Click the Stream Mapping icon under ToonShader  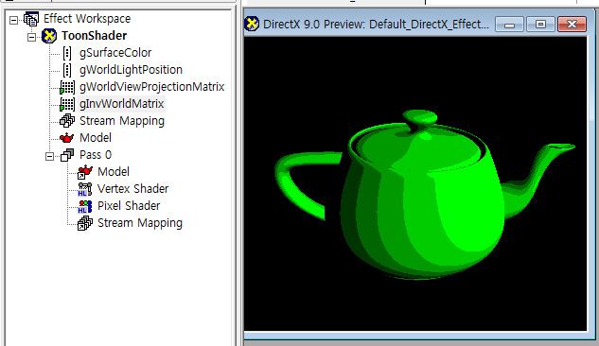[67, 121]
